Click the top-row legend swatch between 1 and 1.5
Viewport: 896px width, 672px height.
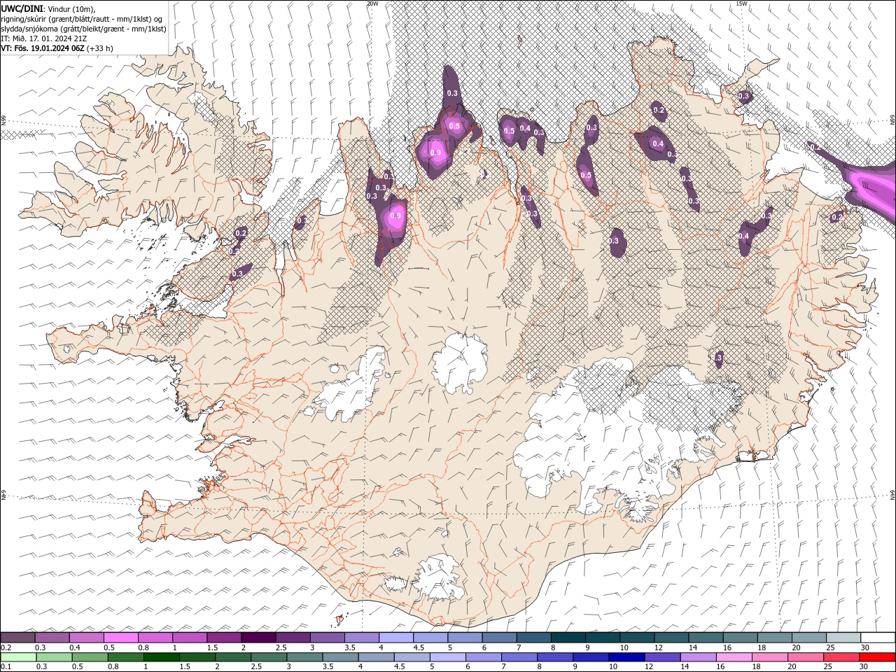pyautogui.click(x=190, y=638)
